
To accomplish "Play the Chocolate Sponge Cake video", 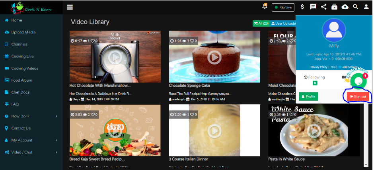I will tap(214, 58).
